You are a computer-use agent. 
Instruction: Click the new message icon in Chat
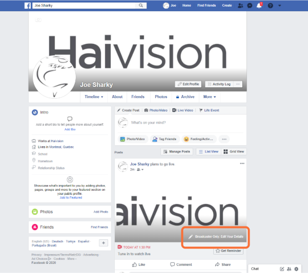click(x=282, y=268)
